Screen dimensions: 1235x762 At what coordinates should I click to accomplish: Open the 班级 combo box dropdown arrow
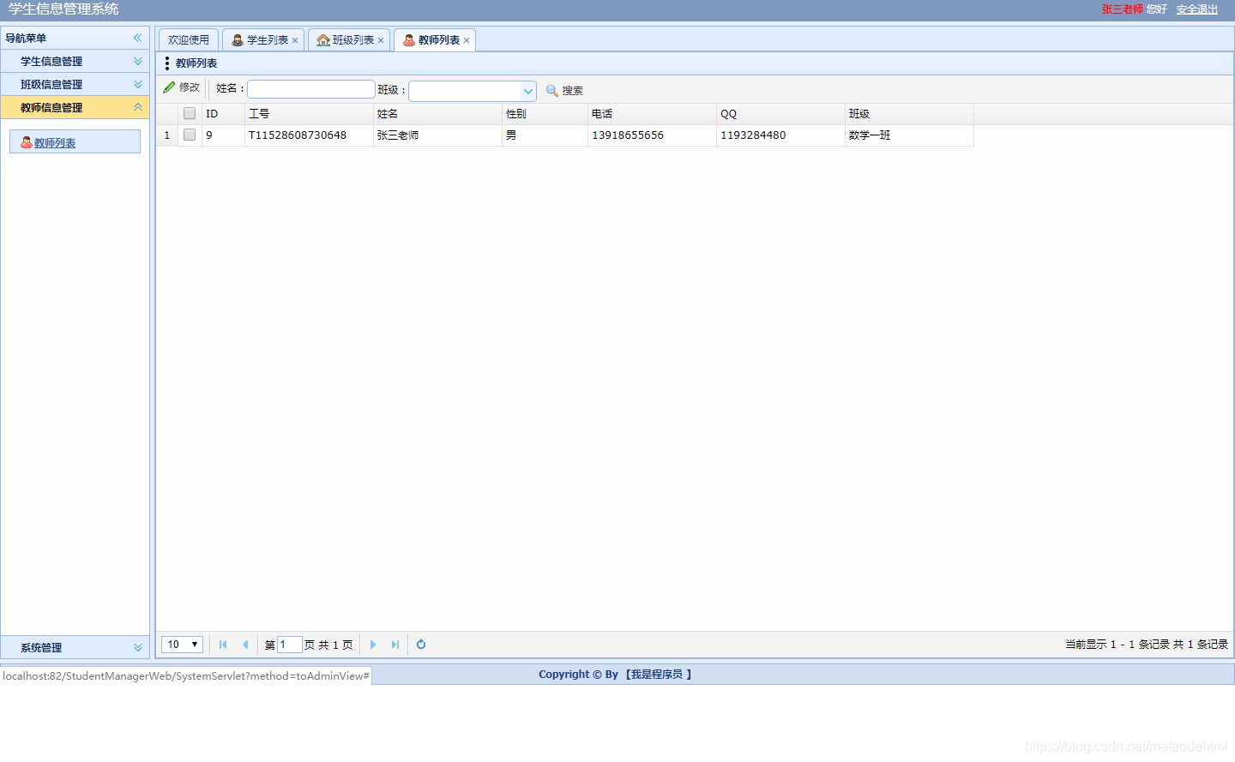[528, 91]
